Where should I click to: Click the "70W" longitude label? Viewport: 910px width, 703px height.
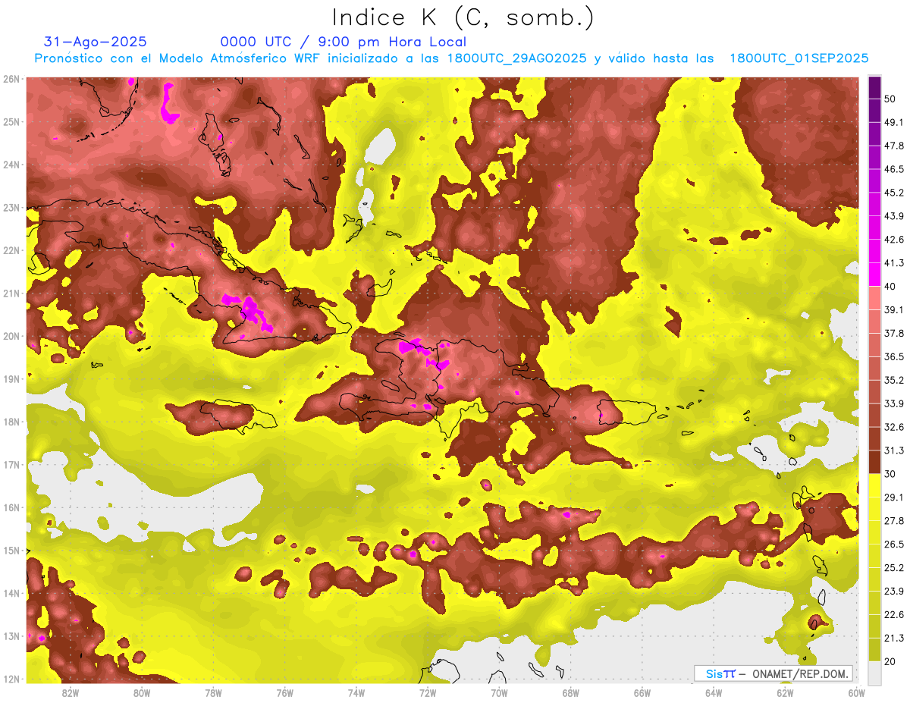[499, 693]
